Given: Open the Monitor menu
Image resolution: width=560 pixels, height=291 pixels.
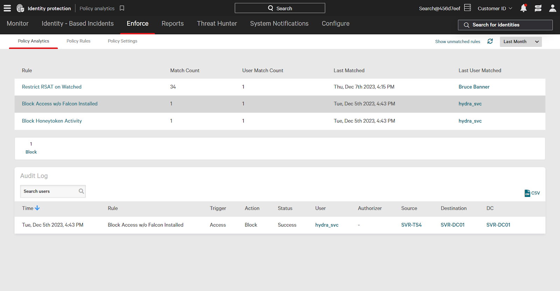Looking at the screenshot, I should click(17, 23).
